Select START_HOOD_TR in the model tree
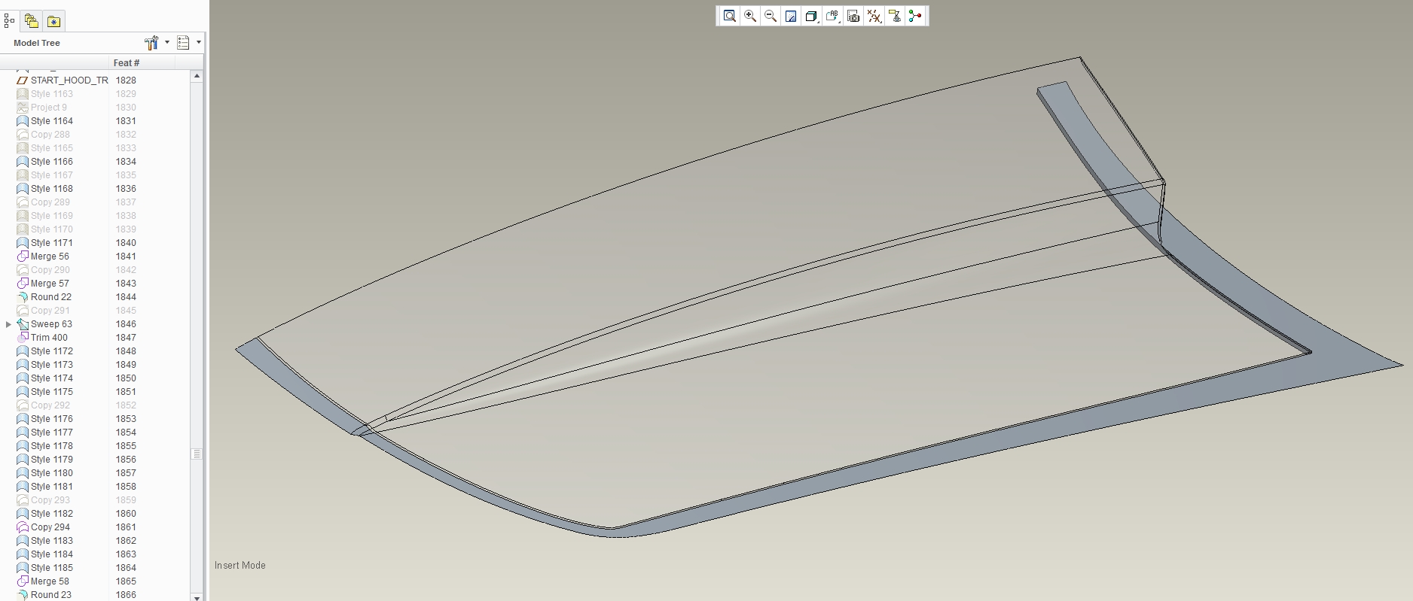 (69, 80)
